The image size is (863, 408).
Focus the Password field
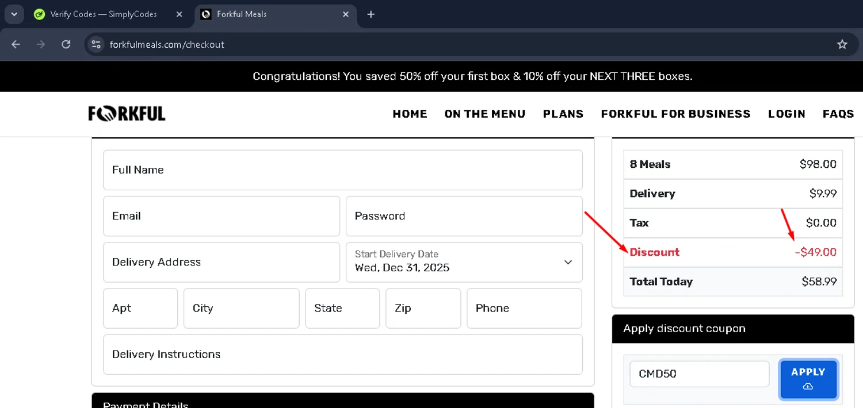pyautogui.click(x=464, y=216)
